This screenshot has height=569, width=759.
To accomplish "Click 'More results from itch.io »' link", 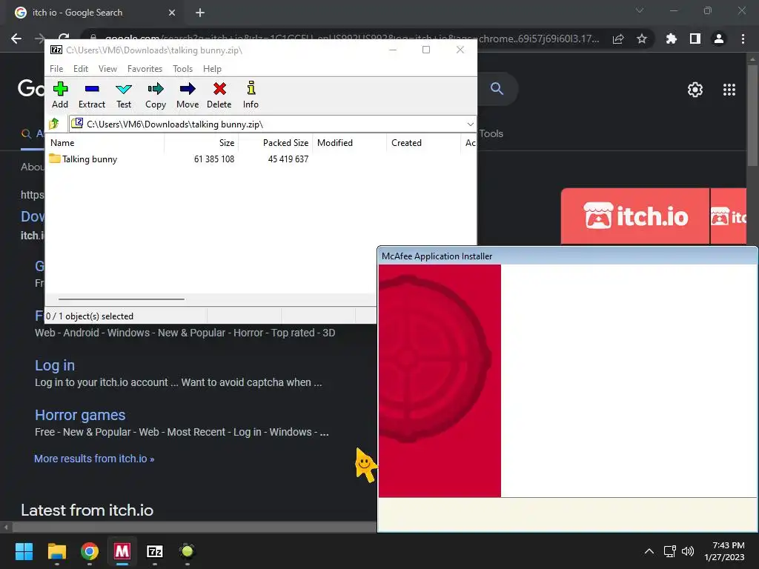I will coord(94,459).
